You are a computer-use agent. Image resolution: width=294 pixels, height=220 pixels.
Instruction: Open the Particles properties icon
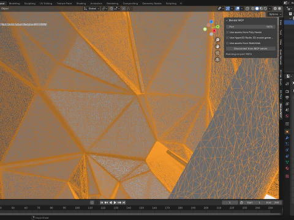pos(287,144)
